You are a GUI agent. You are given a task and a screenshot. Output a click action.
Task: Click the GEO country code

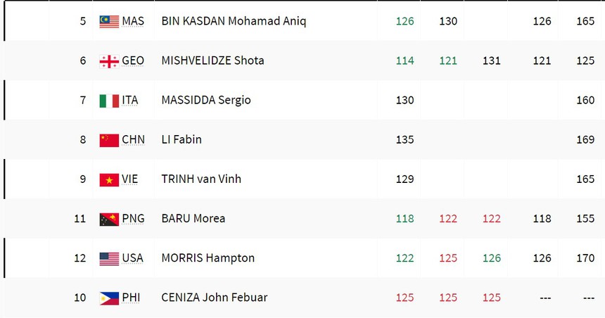(x=133, y=61)
